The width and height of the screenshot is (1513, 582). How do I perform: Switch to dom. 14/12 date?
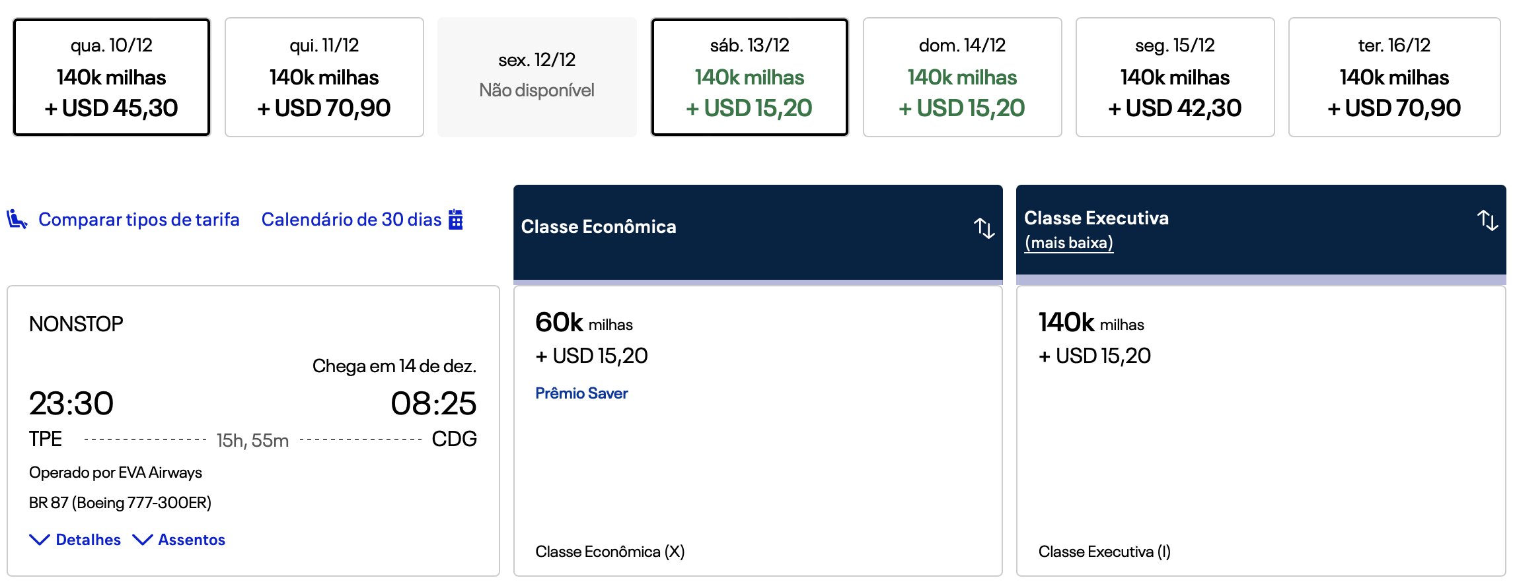tap(963, 77)
